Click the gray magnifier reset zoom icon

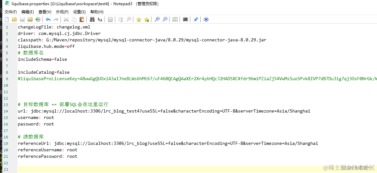click(x=128, y=19)
